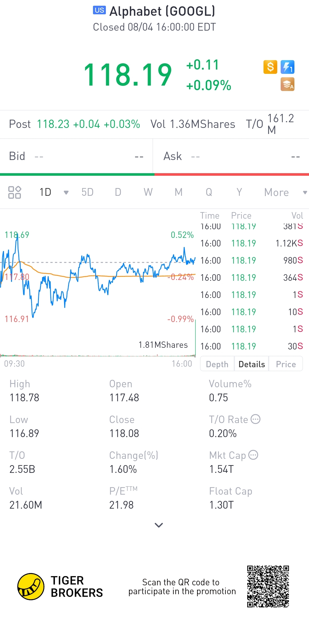Tap the Vol column header in trades
The image size is (309, 636).
pos(297,216)
